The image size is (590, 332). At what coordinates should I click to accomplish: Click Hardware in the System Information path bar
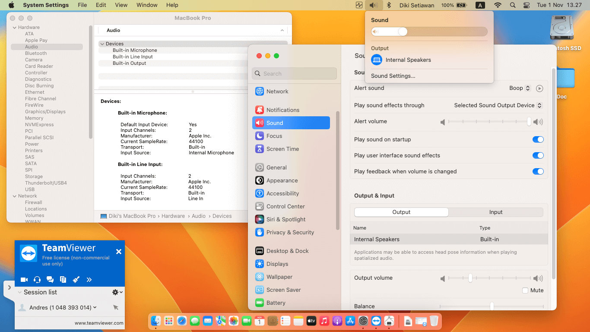pyautogui.click(x=173, y=216)
